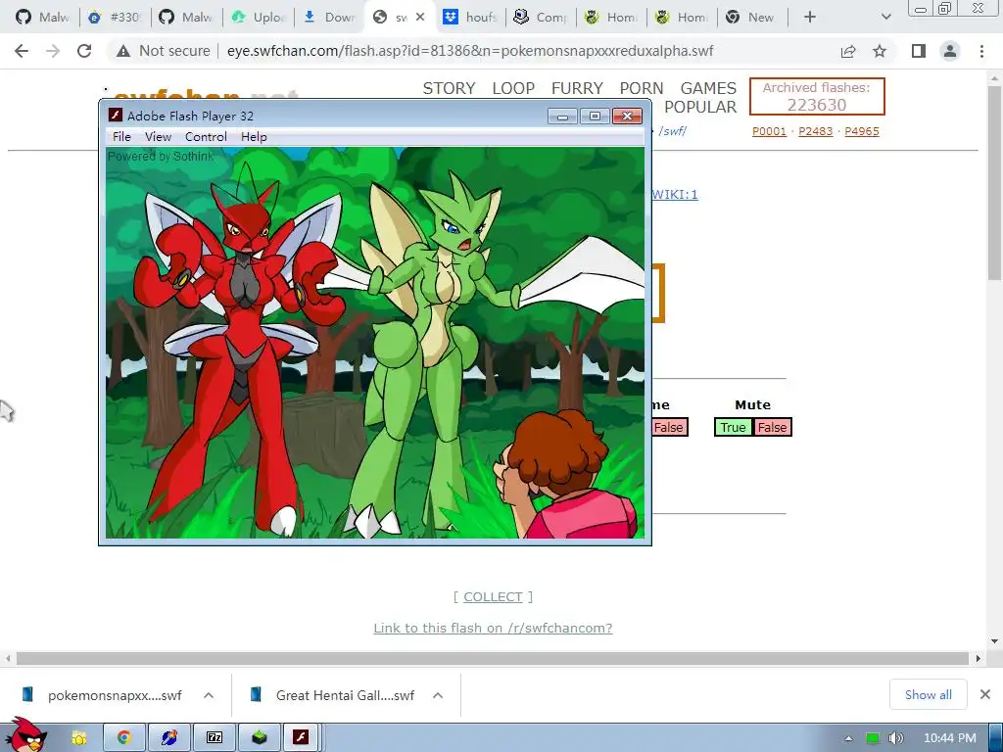Click the browser back arrow
The width and height of the screenshot is (1003, 752).
pos(22,51)
